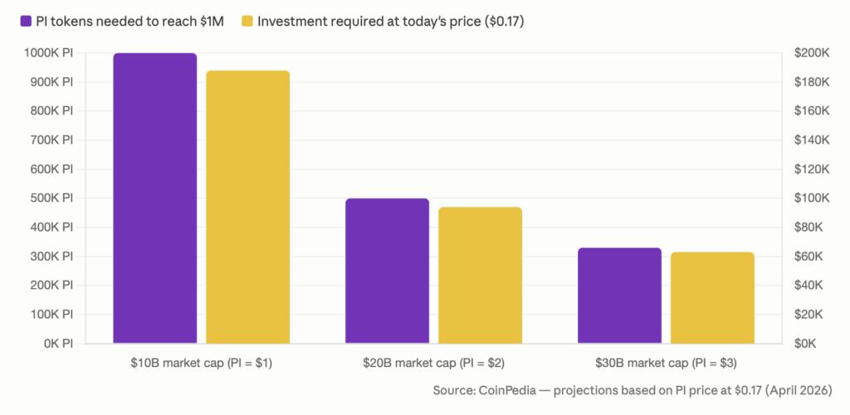Click the '$20B market cap (PI = $2)' axis label
Viewport: 850px width, 415px height.
(433, 363)
